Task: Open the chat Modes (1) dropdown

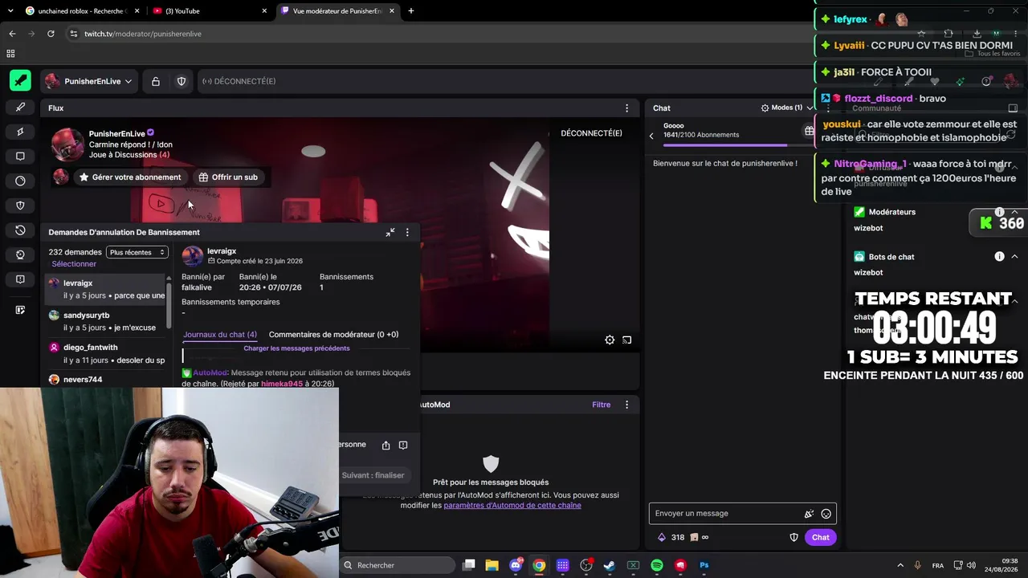Action: 787,108
